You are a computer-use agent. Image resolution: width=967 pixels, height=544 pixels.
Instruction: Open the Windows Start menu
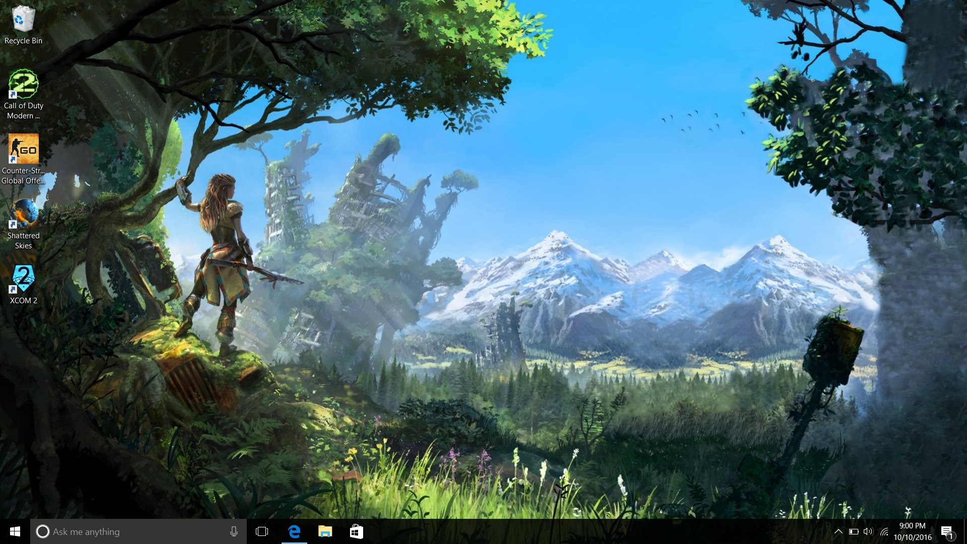15,531
